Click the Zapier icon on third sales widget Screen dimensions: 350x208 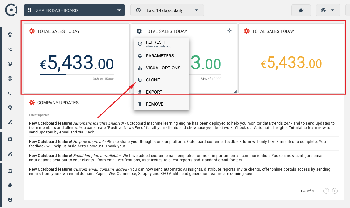[247, 31]
